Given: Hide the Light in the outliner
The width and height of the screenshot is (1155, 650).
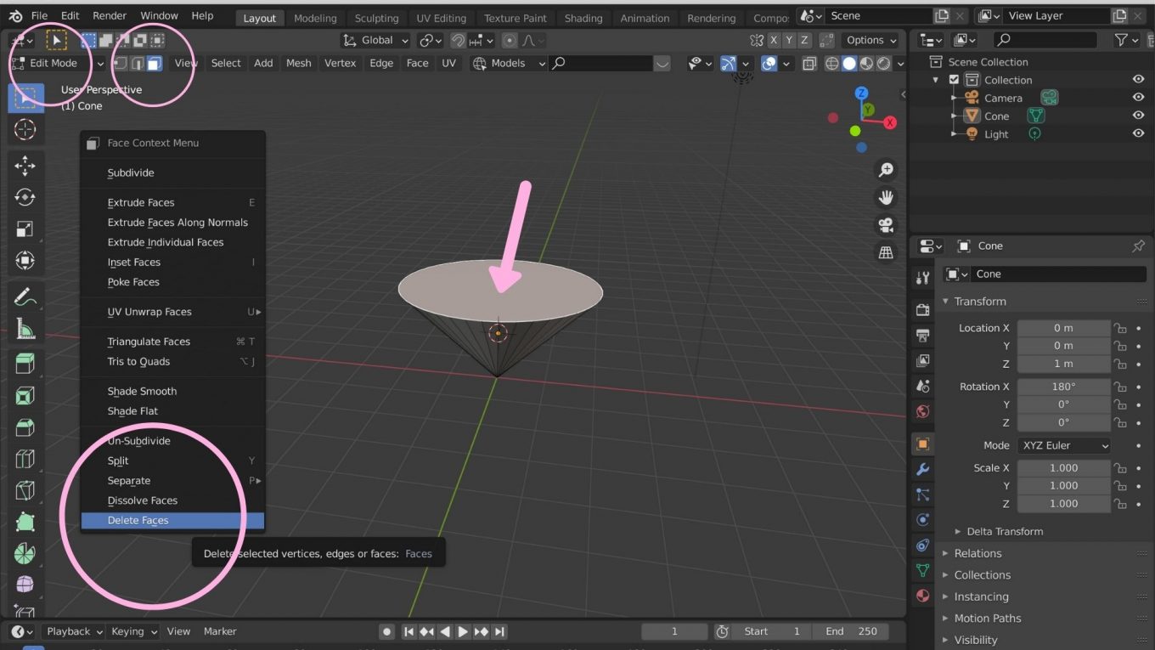Looking at the screenshot, I should tap(1138, 133).
